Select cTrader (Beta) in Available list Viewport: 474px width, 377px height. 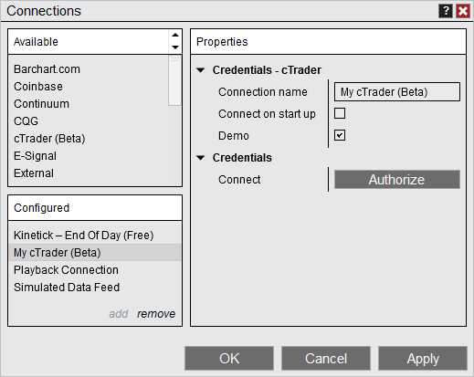49,139
